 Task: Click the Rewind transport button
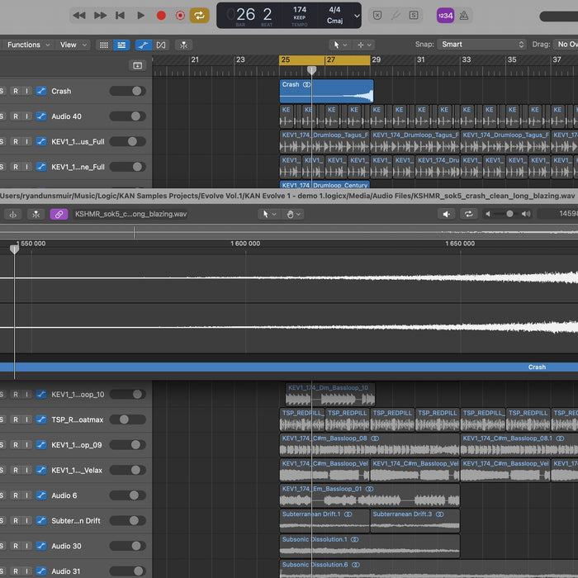79,16
